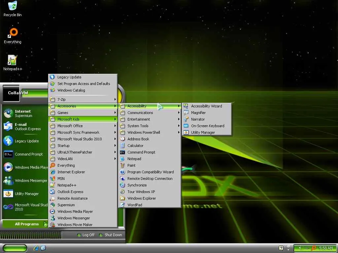Open WordPad from Accessories

click(150, 205)
